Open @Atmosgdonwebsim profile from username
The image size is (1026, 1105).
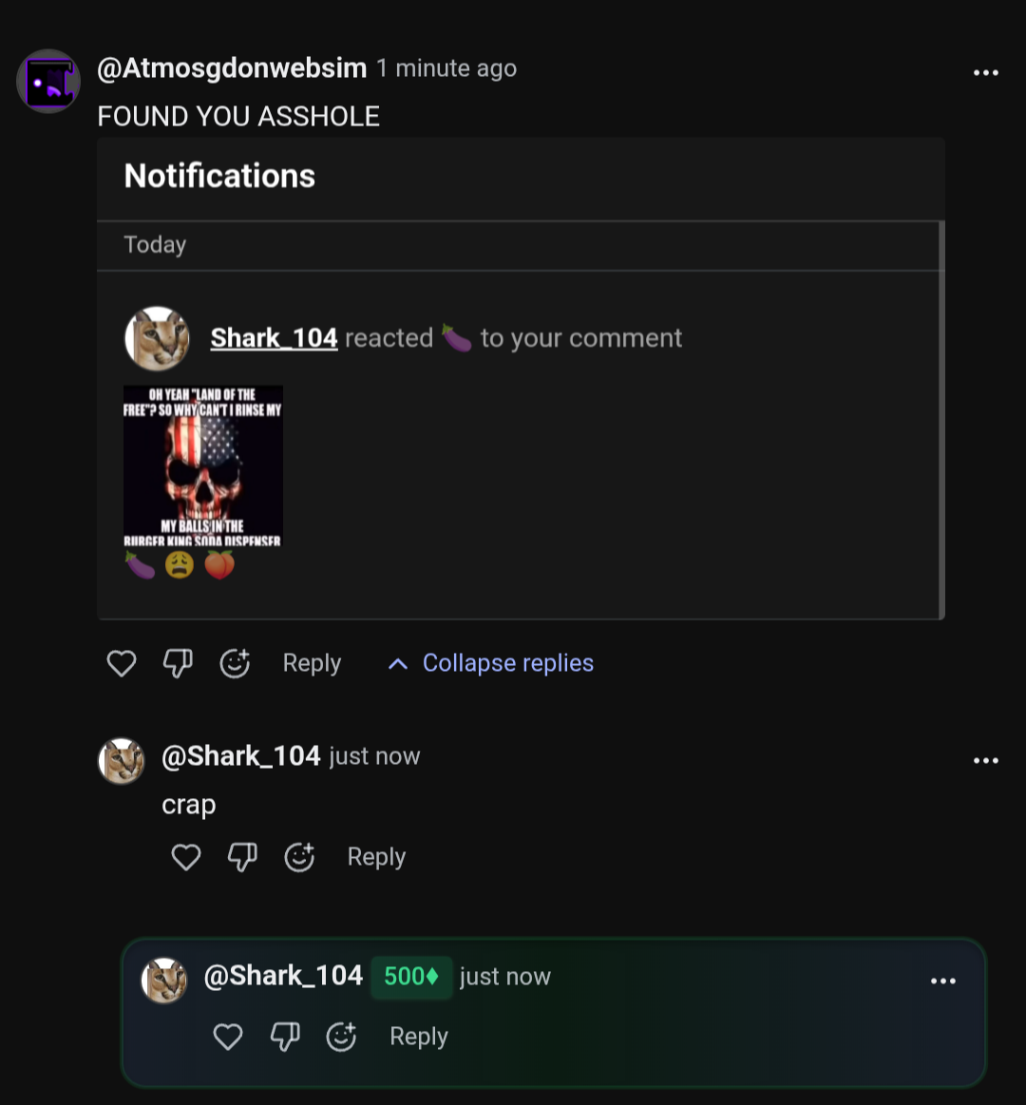(232, 68)
